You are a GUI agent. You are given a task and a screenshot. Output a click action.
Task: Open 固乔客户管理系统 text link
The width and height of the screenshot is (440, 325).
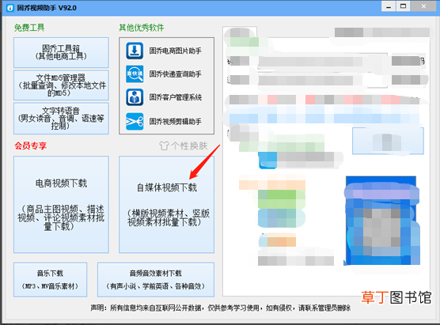click(175, 97)
